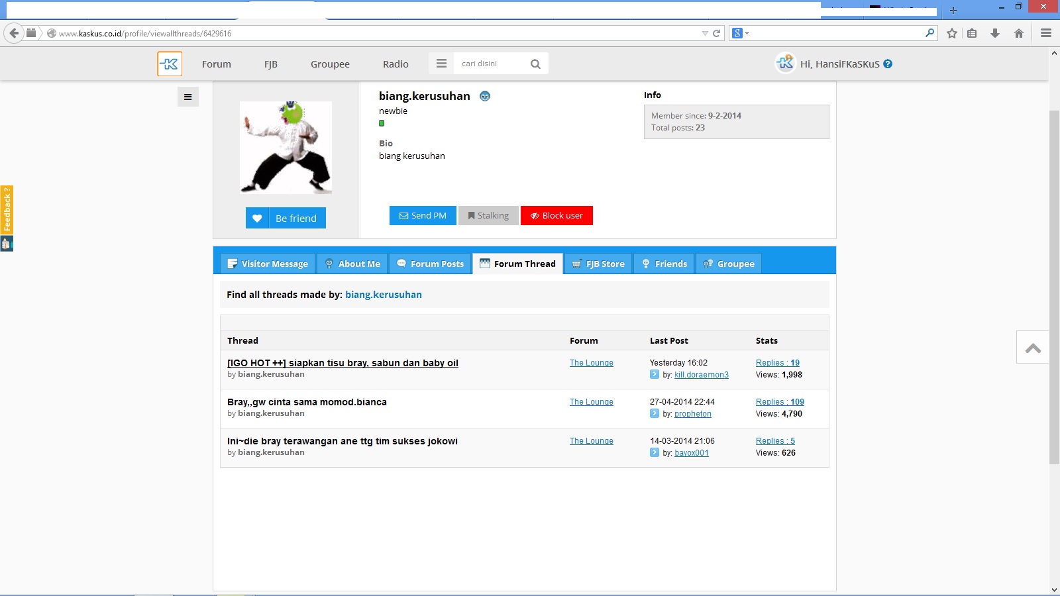Click the cari disini search field
This screenshot has width=1060, height=596.
click(x=490, y=64)
